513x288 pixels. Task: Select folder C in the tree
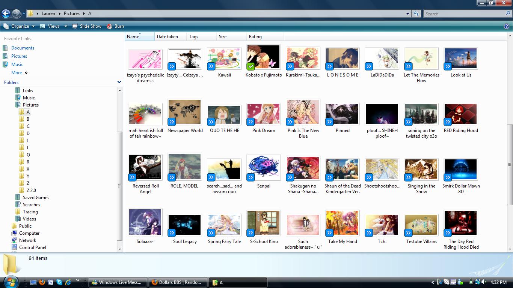[x=28, y=126]
